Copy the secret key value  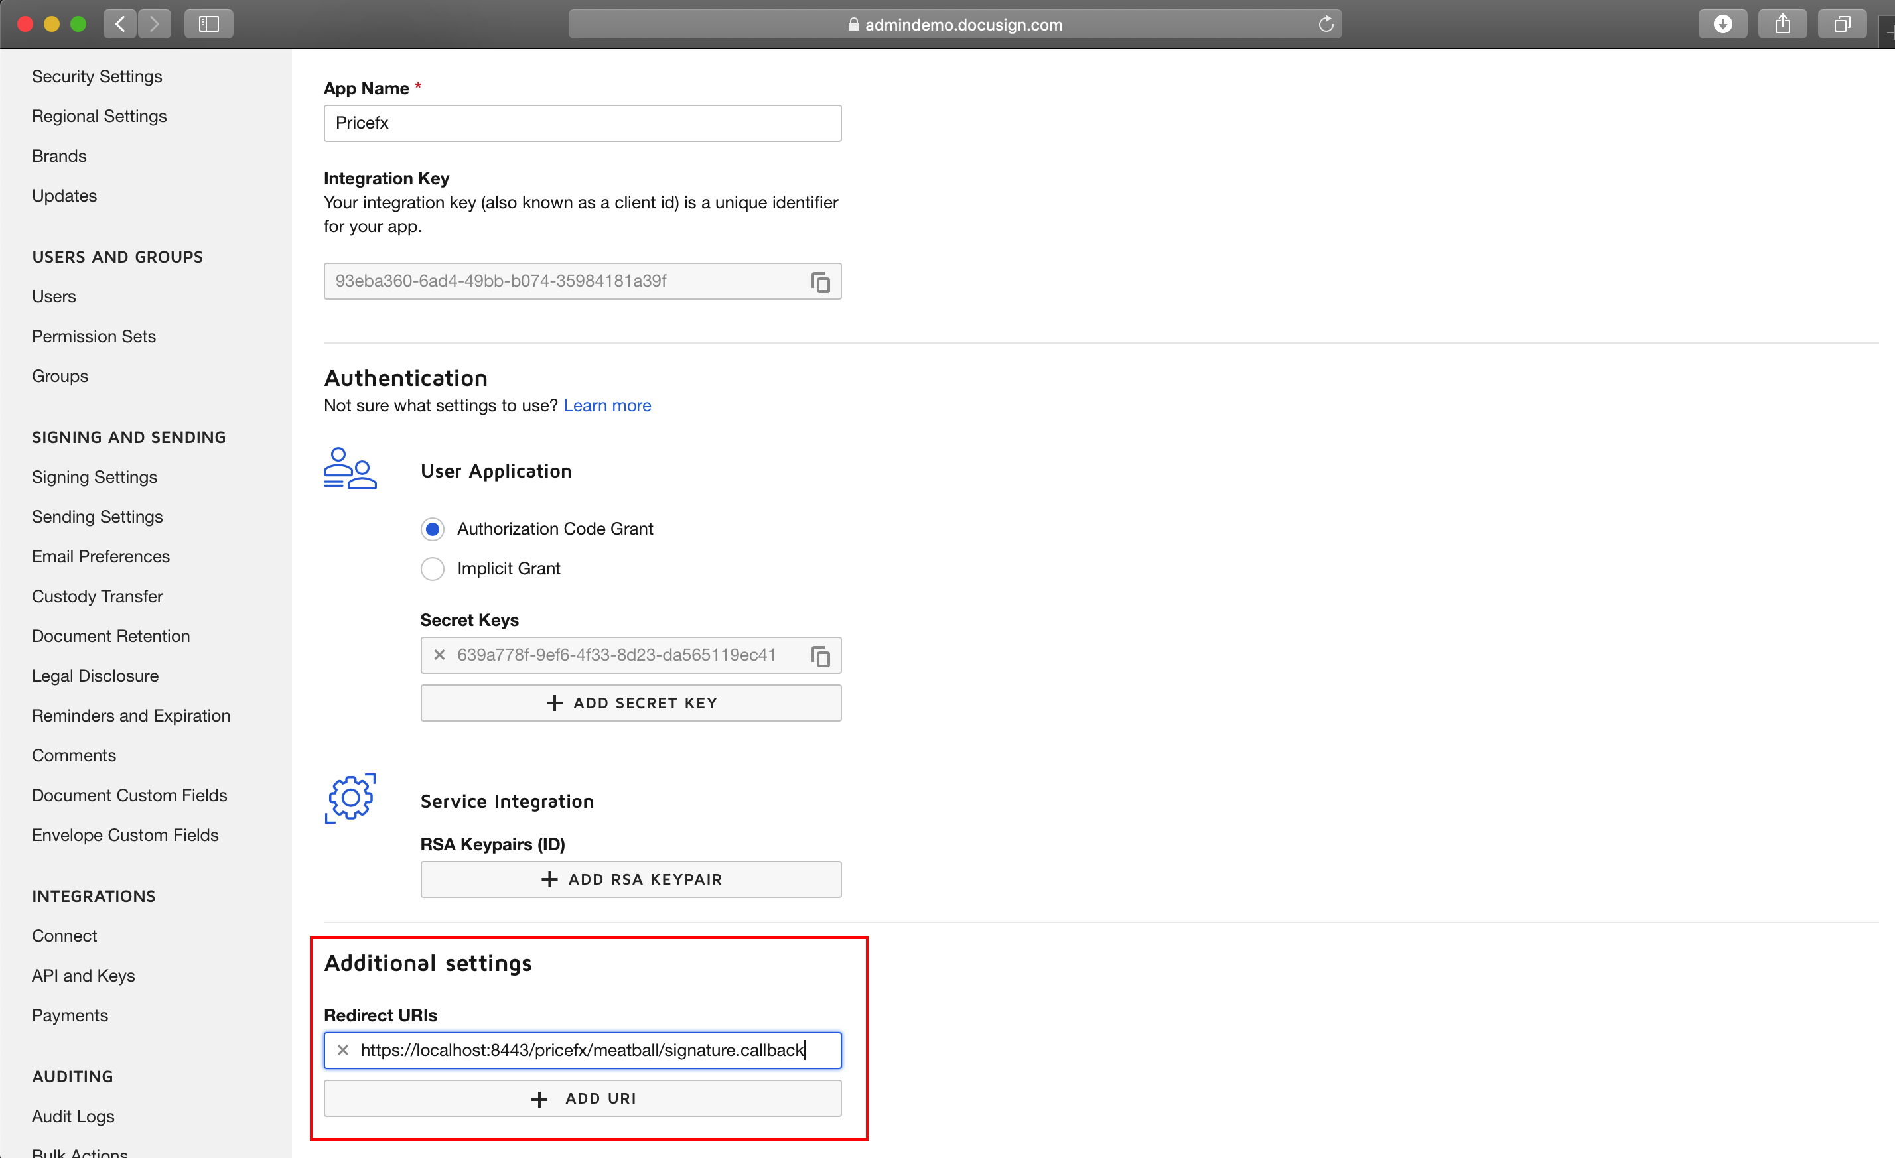click(x=820, y=656)
